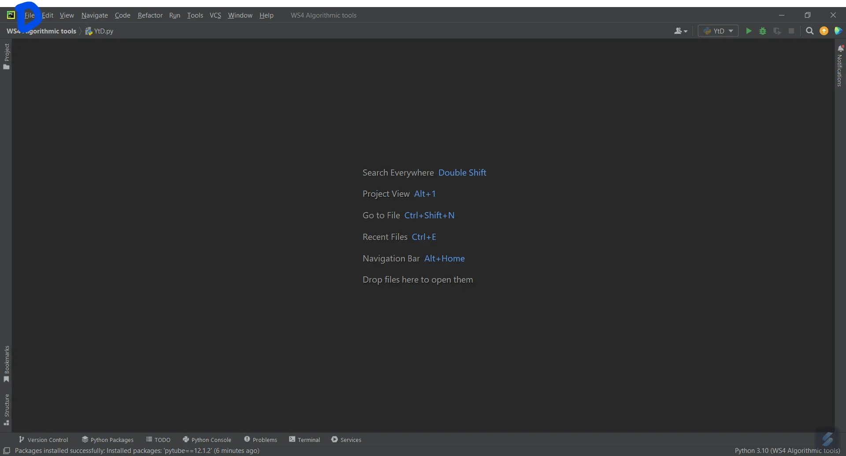This screenshot has height=456, width=846.
Task: Open the Notifications tool window
Action: coord(840,65)
